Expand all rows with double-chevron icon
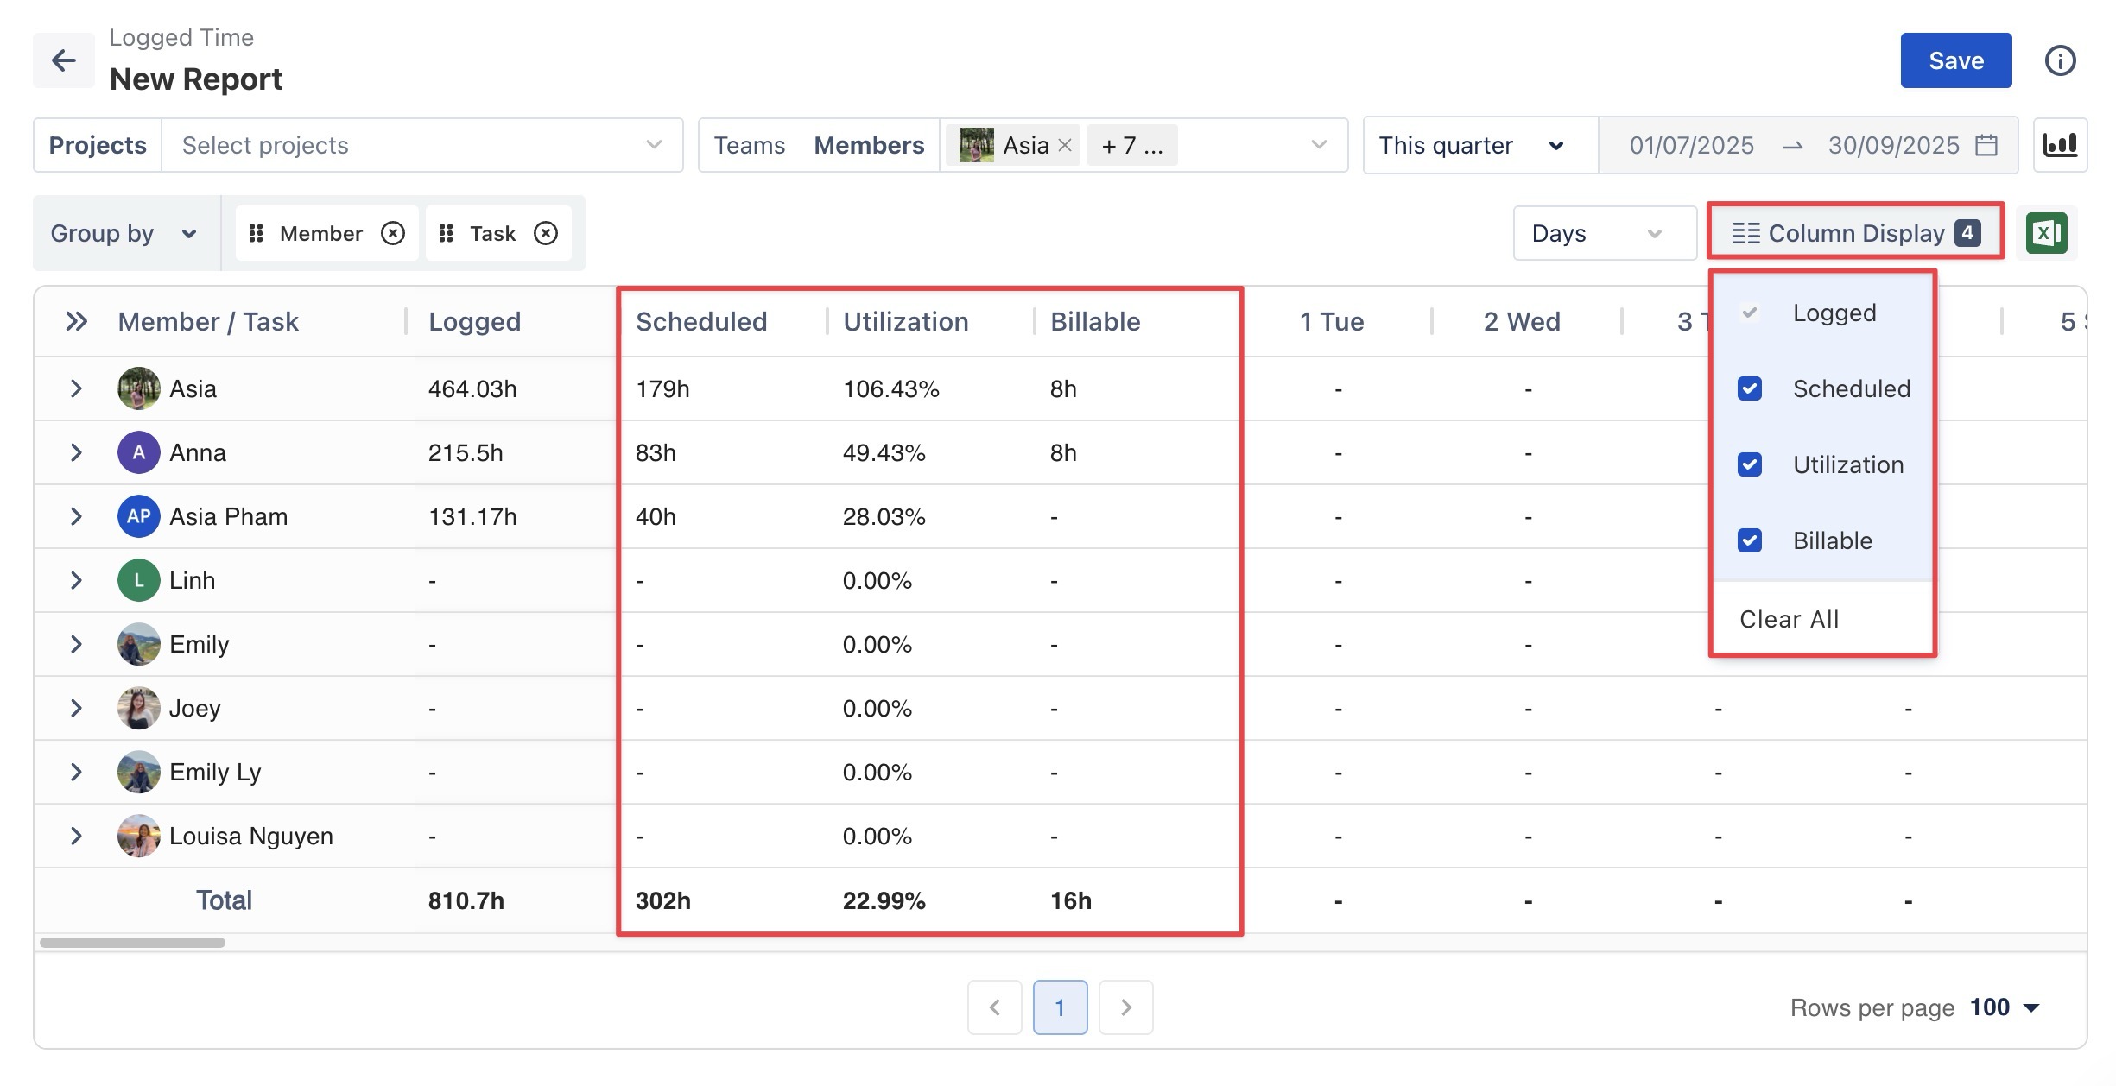 point(76,322)
